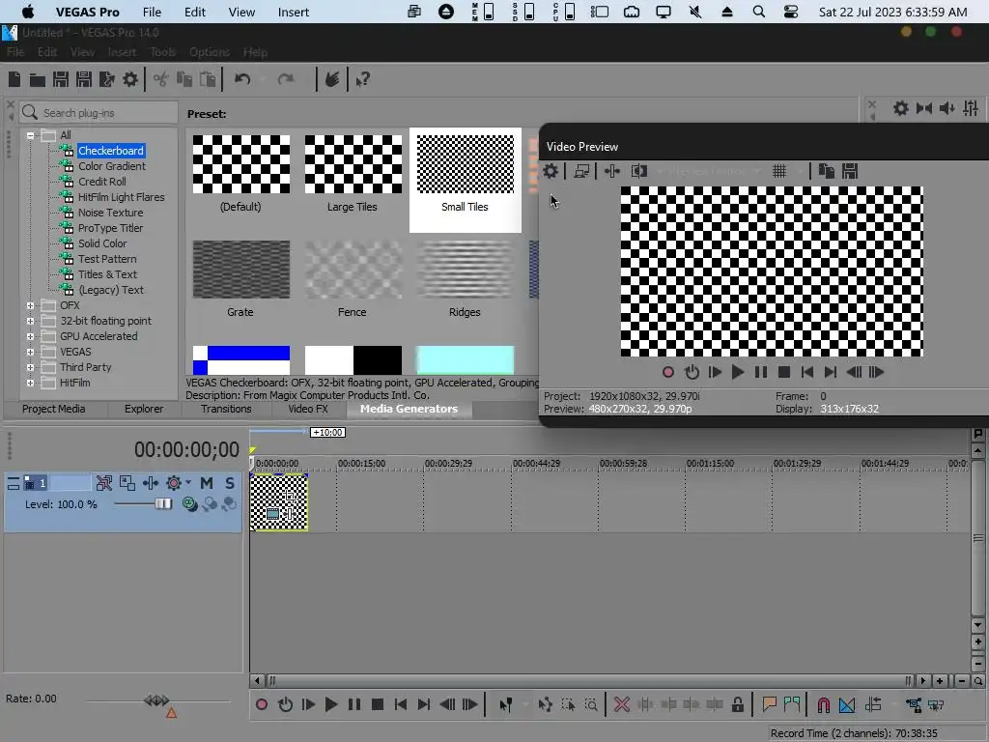Expand the OFX folder
The height and width of the screenshot is (742, 989).
[x=30, y=305]
